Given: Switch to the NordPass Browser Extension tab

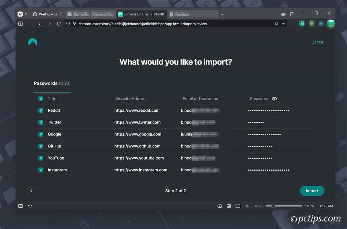Looking at the screenshot, I should (141, 14).
